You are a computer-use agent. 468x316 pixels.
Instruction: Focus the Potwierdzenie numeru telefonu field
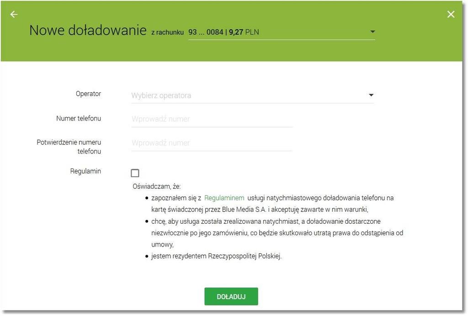click(x=212, y=143)
